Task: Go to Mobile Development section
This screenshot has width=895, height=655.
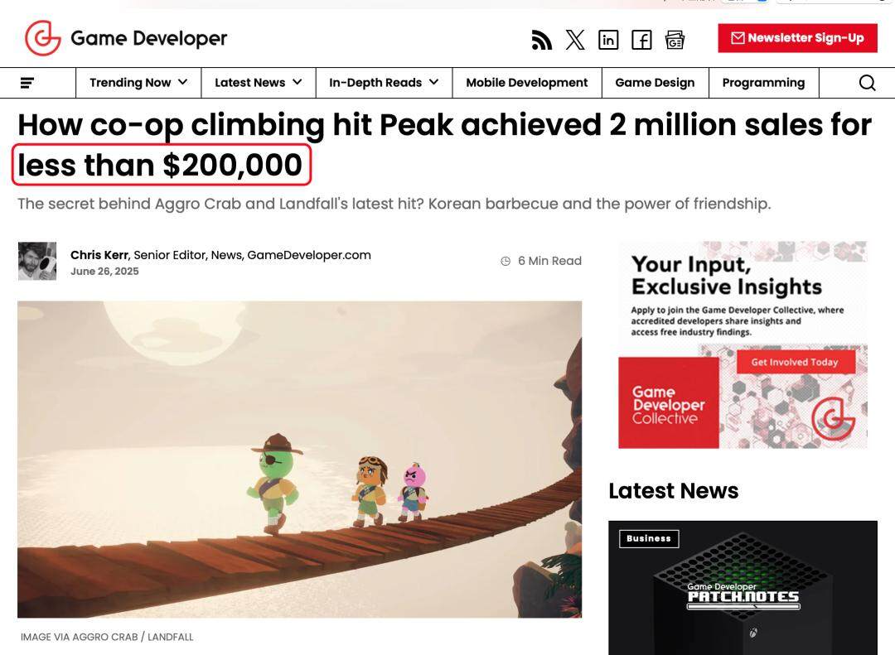Action: click(526, 83)
